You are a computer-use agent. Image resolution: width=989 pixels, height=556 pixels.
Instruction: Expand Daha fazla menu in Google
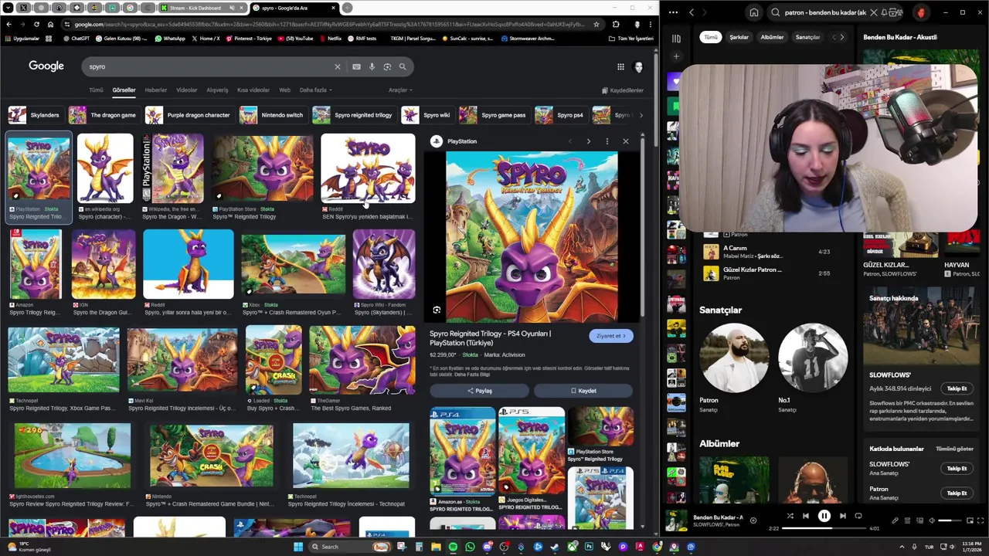pos(315,90)
